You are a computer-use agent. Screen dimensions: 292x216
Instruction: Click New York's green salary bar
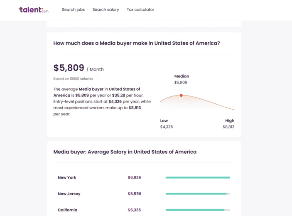point(197,177)
